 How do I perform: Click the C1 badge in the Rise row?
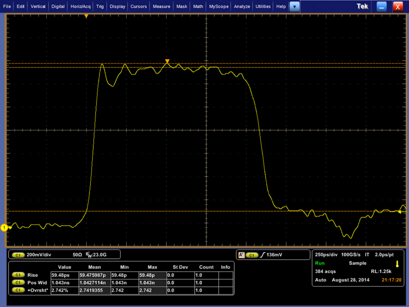tap(18, 275)
